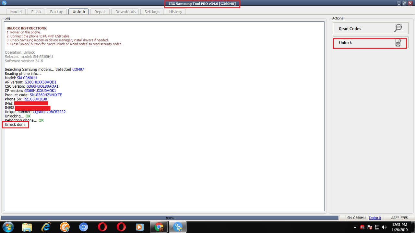Click the 'UNLOCK INSTRUCTIONS:' heading

tap(27, 28)
